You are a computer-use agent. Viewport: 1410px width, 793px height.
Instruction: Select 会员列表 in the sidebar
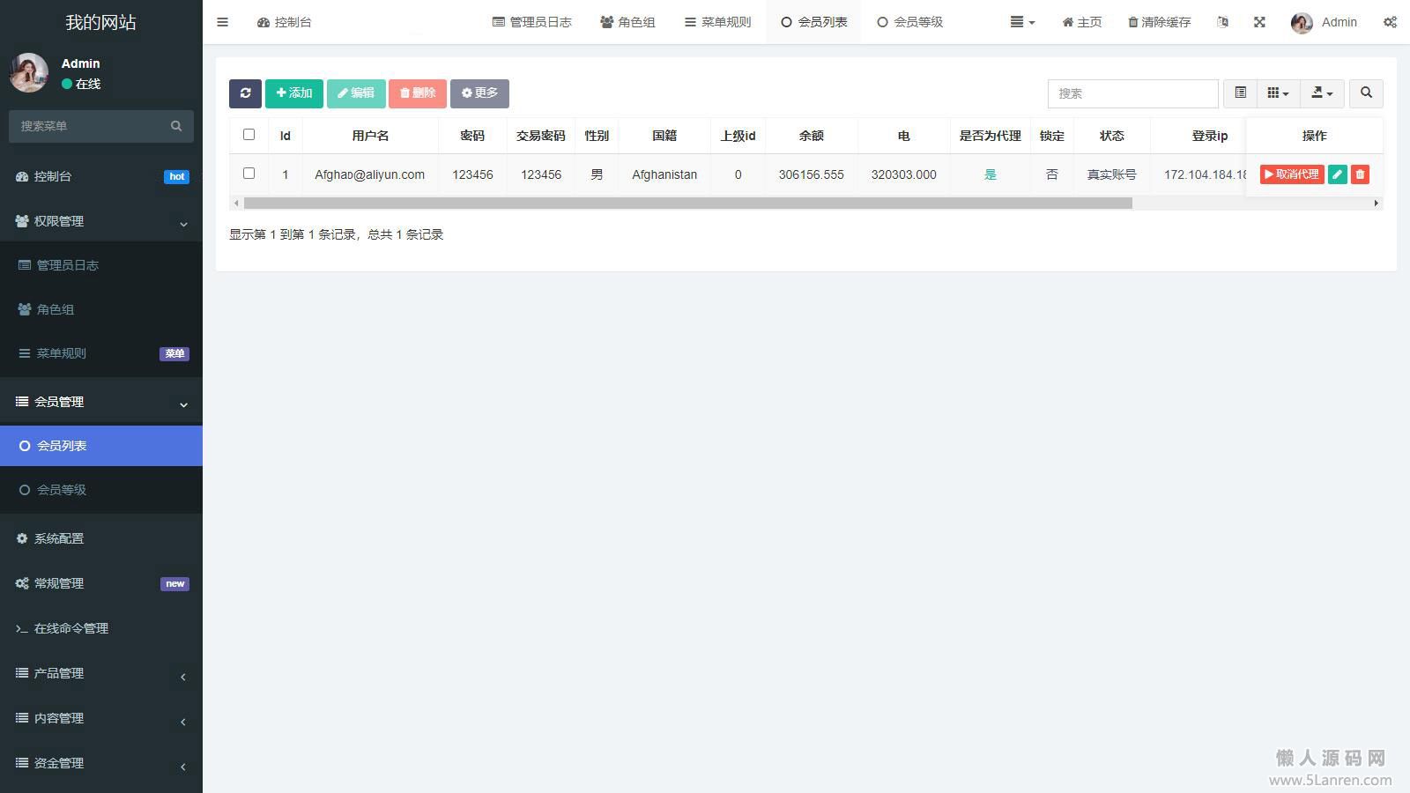(x=101, y=446)
